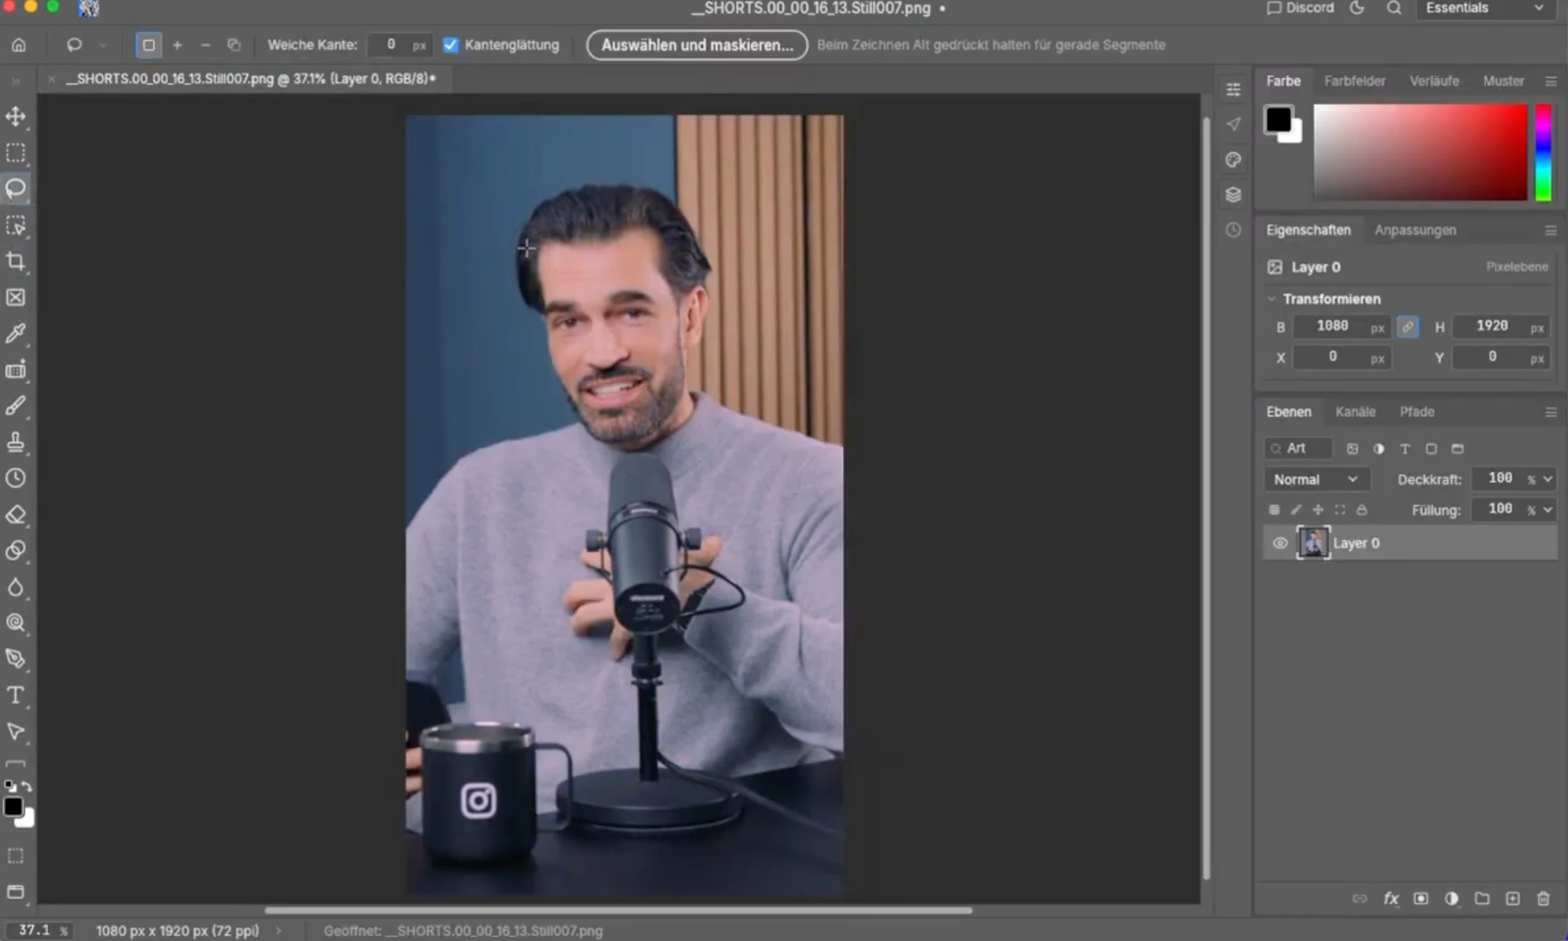Switch to Farbfelder tab
The height and width of the screenshot is (941, 1568).
pyautogui.click(x=1355, y=81)
